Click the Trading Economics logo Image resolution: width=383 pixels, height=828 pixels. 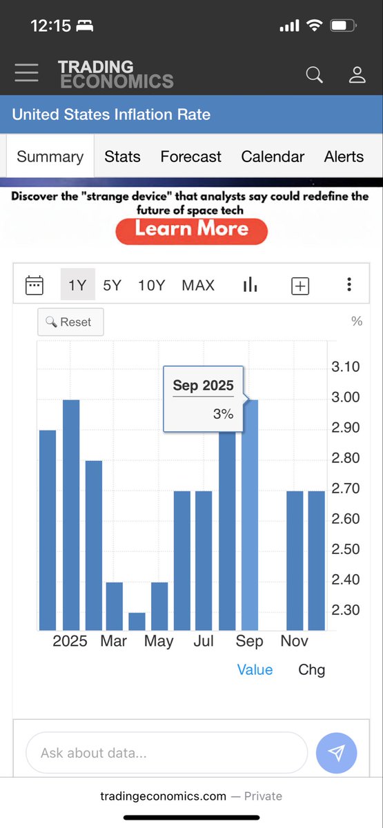point(115,74)
